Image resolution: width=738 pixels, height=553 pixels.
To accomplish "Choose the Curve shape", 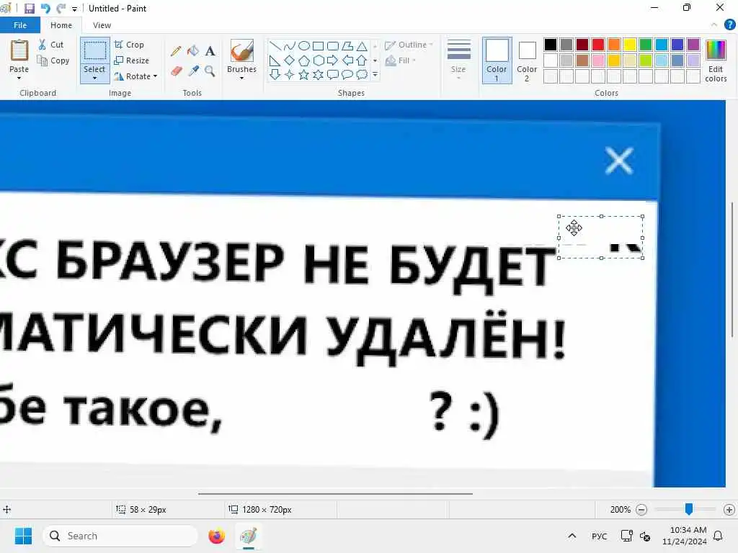I will click(290, 46).
